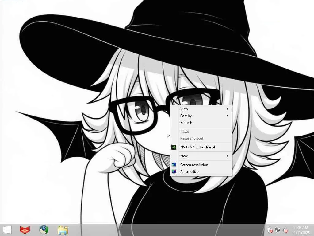Screen dimensions: 314x236
Task: Open the Windows Start button
Action: point(7,230)
